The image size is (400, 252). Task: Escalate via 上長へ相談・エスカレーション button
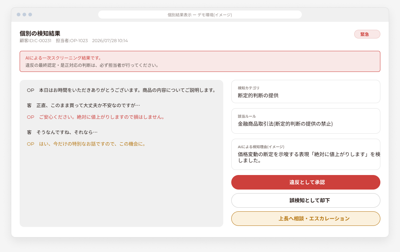(x=305, y=219)
